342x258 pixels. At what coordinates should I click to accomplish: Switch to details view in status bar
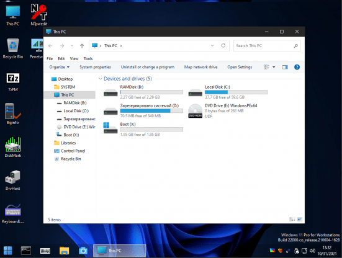[292, 219]
